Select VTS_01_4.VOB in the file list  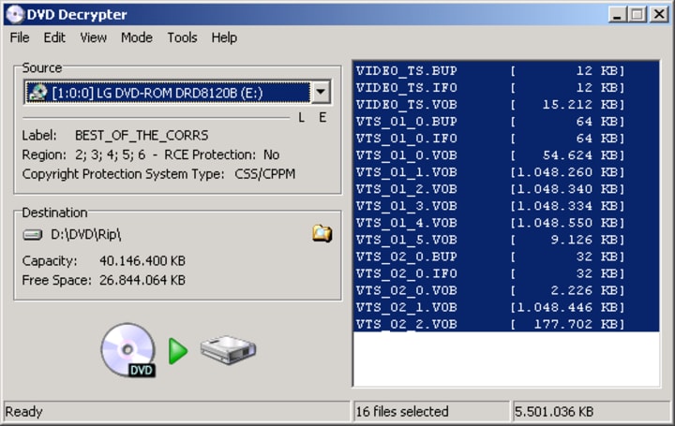click(x=506, y=223)
